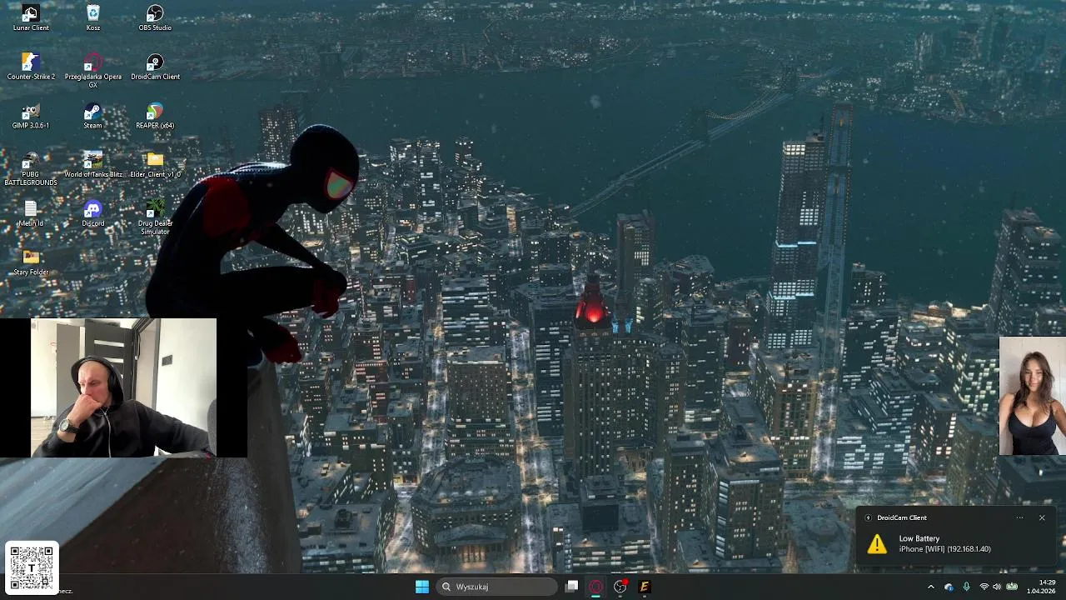The width and height of the screenshot is (1066, 600).
Task: Click the battery status tray icon
Action: pyautogui.click(x=1012, y=587)
